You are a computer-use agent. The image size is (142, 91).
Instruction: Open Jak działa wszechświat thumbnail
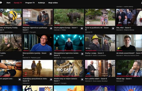129,43
